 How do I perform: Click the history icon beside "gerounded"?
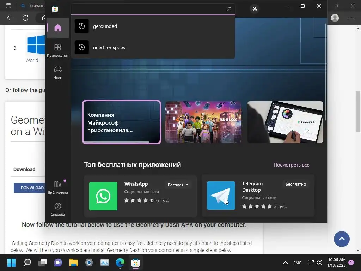(x=82, y=26)
